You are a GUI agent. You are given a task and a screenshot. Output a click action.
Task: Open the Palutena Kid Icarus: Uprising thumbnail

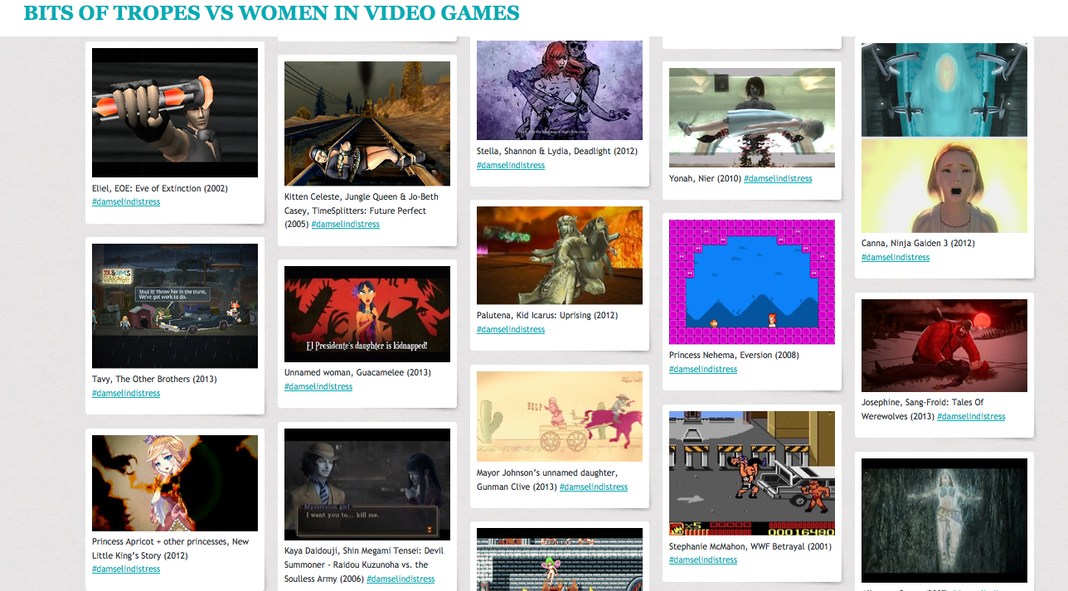560,255
